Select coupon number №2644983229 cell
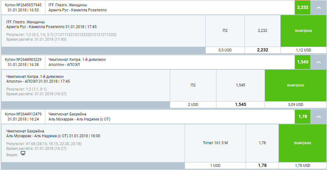Screen dimensions: 327x170 click(x=23, y=62)
